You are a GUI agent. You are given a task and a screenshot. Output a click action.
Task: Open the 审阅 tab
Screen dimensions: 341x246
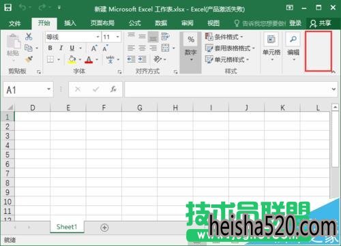[x=188, y=23]
